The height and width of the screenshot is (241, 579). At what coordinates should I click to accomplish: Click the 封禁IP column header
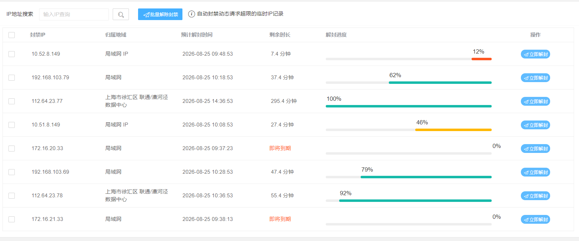tap(38, 35)
